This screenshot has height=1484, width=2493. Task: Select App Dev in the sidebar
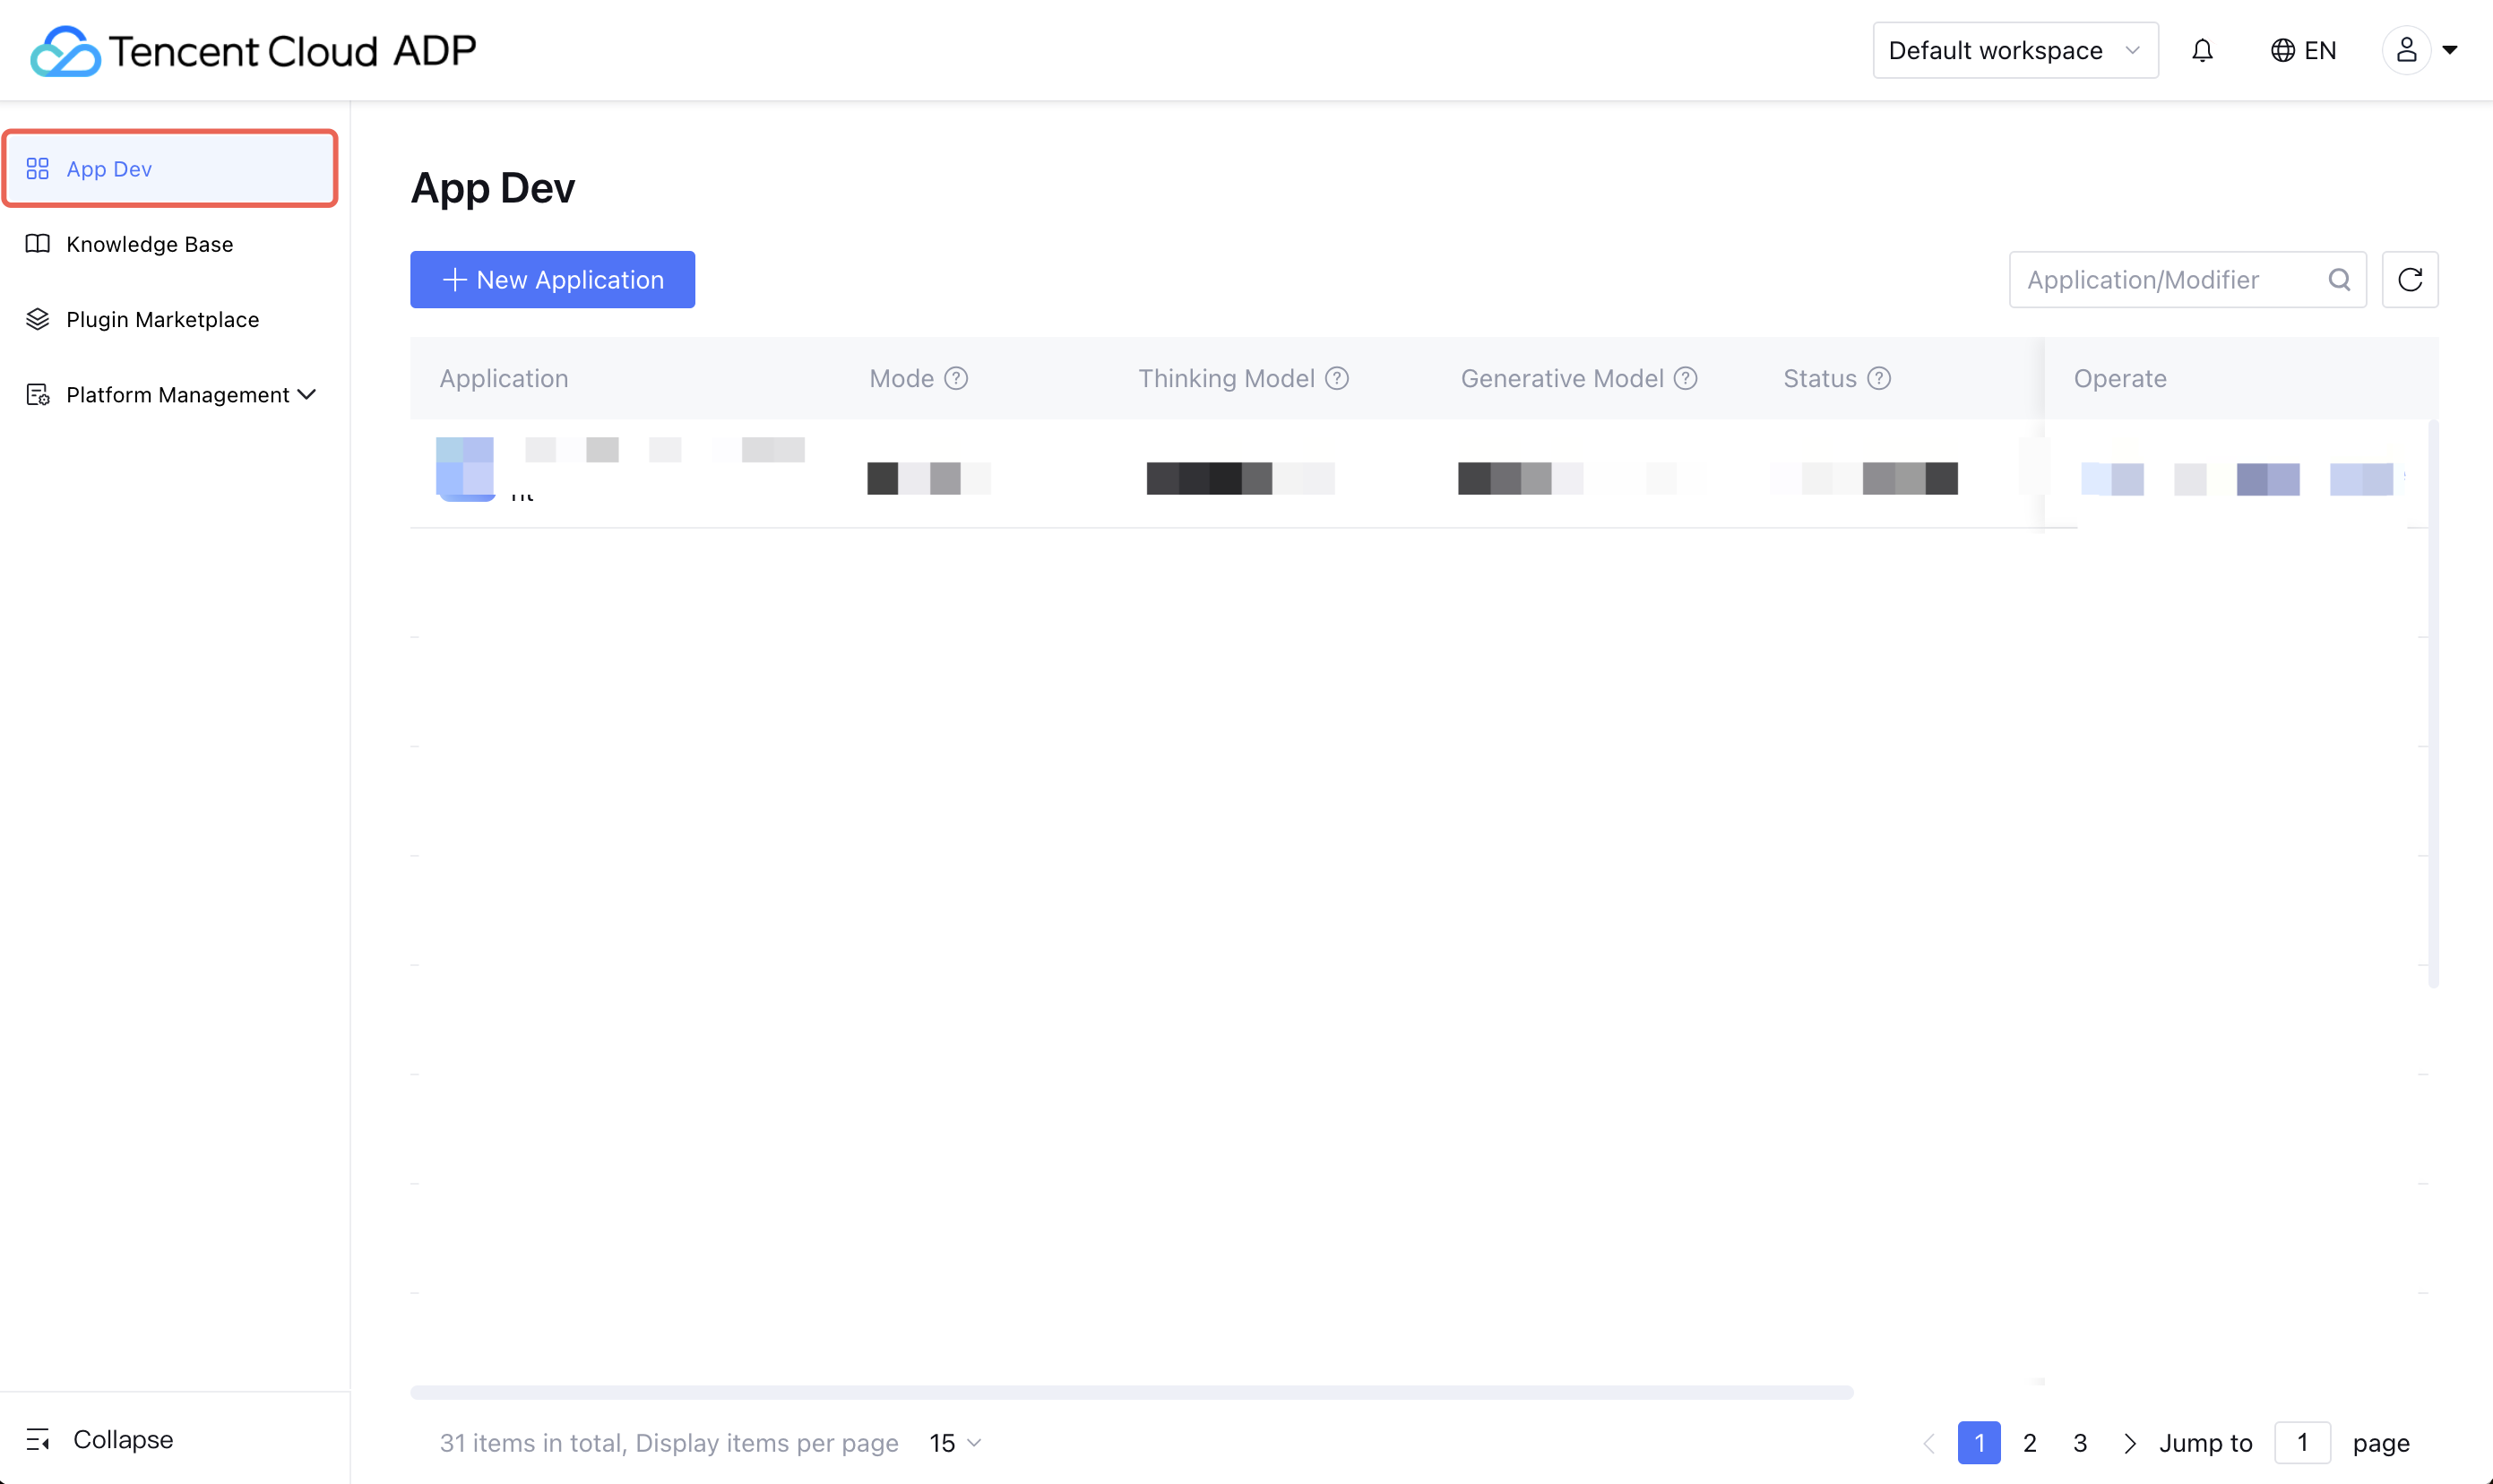pos(110,169)
